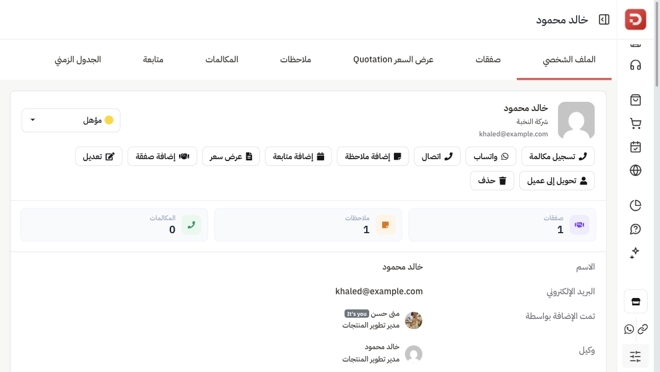The image size is (660, 372).
Task: Click the ملاحظات count 1 value
Action: pos(367,229)
